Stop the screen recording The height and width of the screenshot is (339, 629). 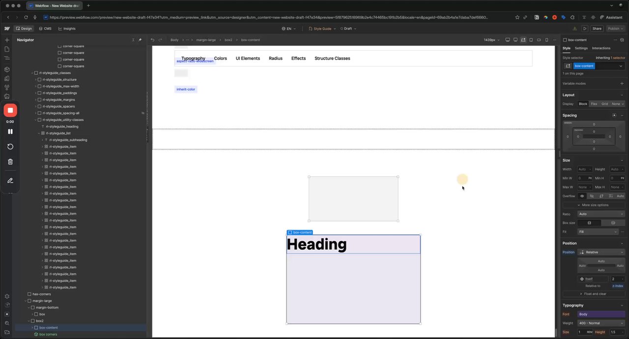(10, 110)
